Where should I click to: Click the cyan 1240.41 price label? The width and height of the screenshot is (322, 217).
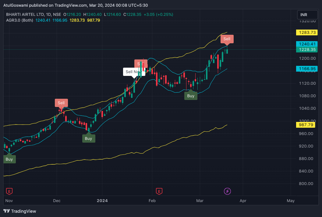(307, 44)
